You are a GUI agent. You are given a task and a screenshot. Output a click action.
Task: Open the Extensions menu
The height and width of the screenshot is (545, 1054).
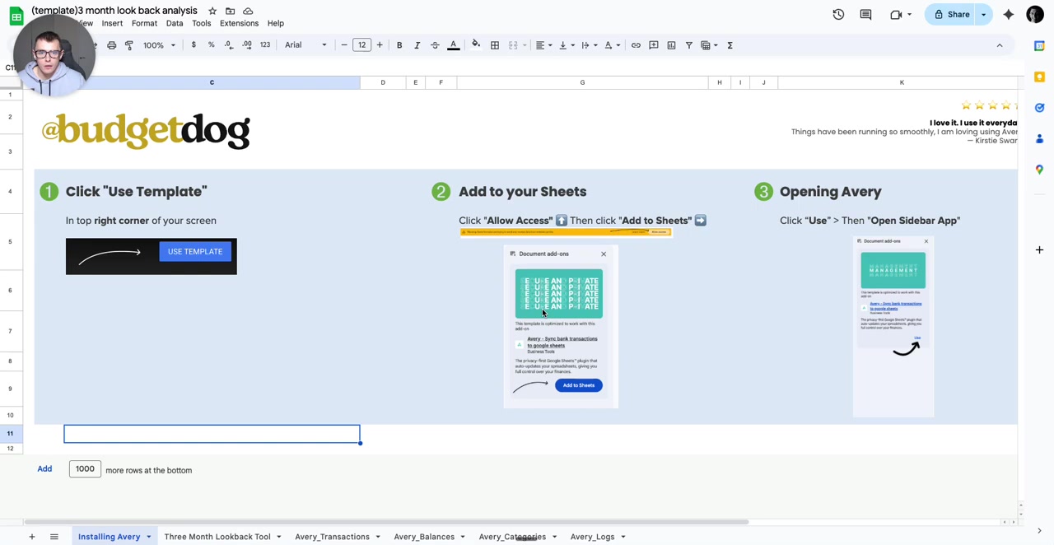click(239, 22)
